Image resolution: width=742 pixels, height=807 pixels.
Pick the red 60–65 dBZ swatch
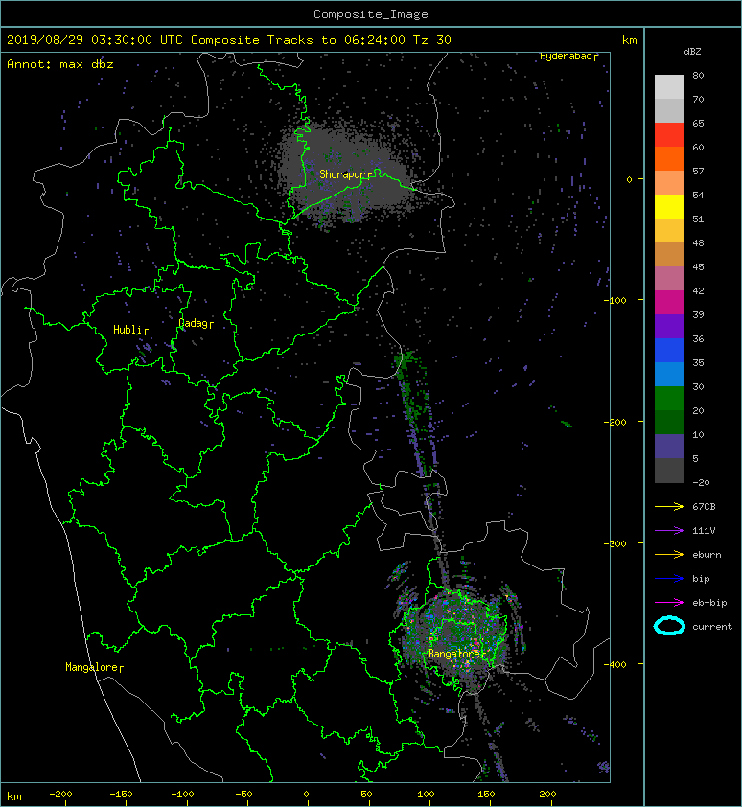point(669,135)
